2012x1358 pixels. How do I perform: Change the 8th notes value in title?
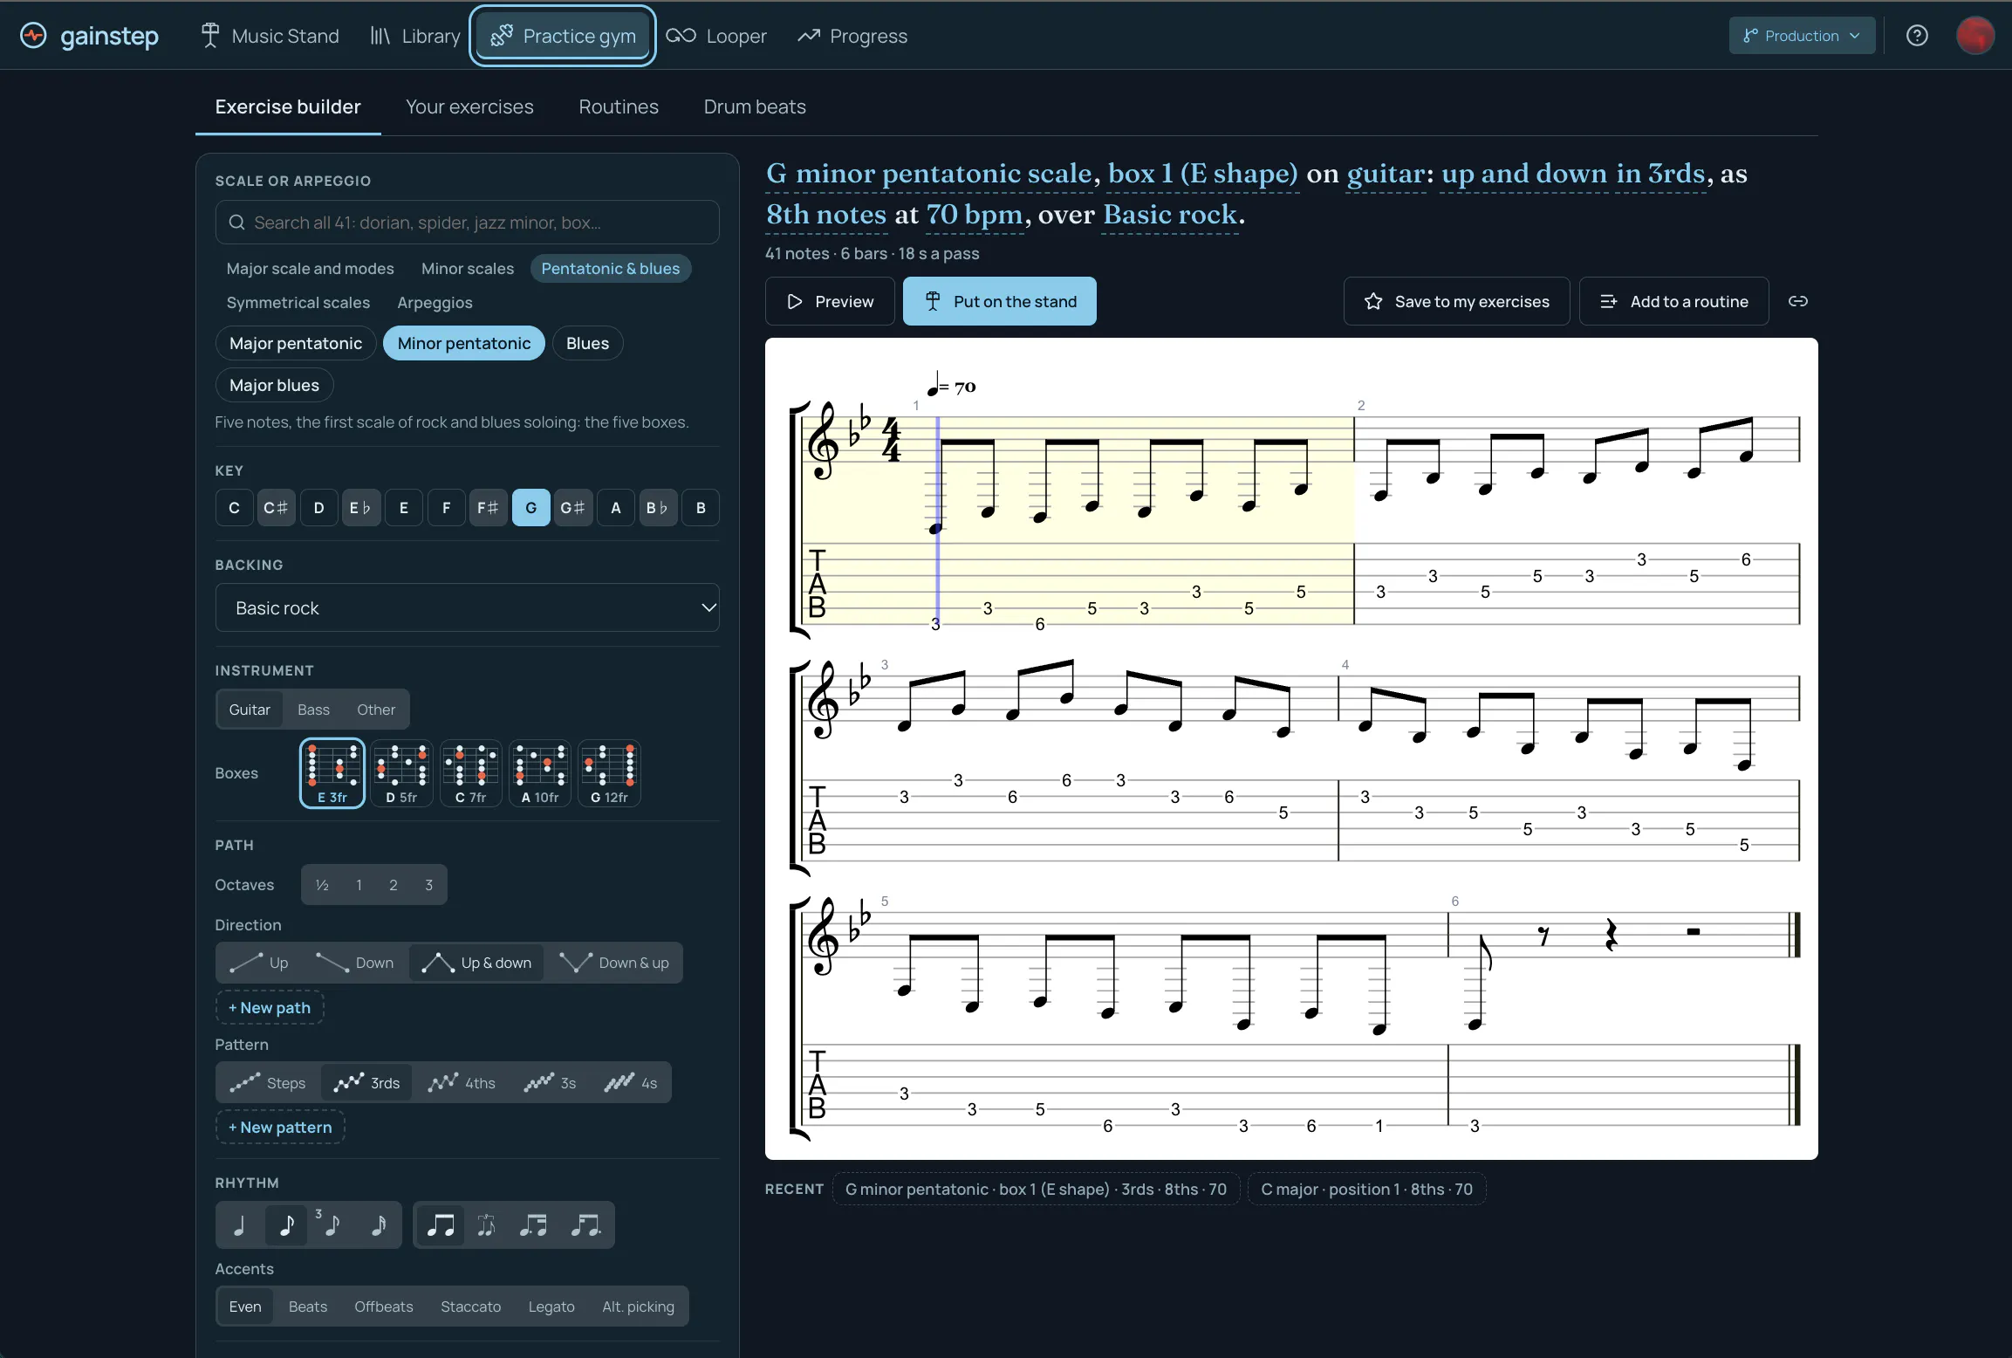(826, 215)
